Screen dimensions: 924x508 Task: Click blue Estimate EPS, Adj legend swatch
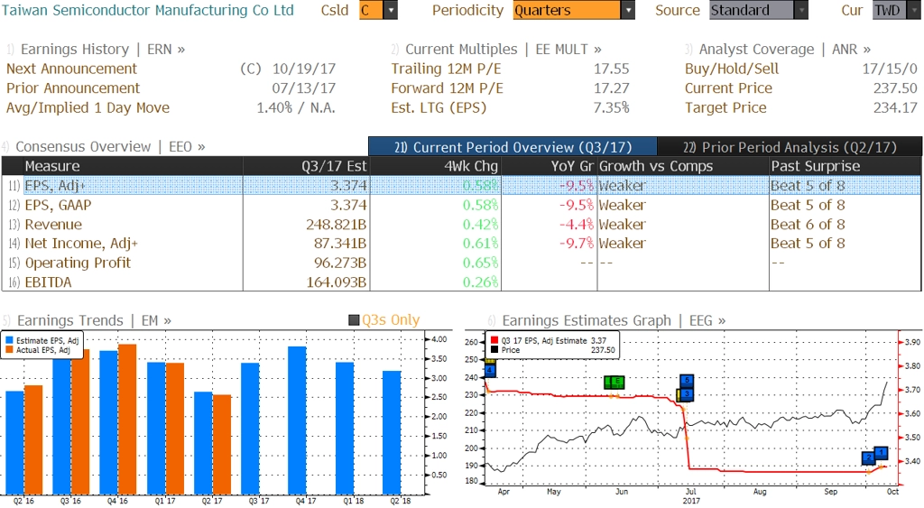[x=9, y=341]
